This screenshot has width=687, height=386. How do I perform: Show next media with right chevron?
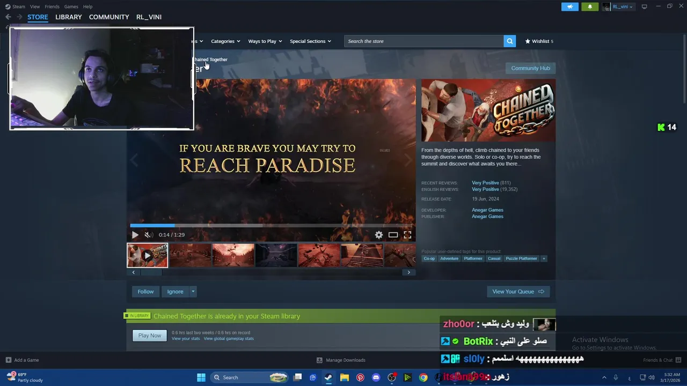coord(408,272)
